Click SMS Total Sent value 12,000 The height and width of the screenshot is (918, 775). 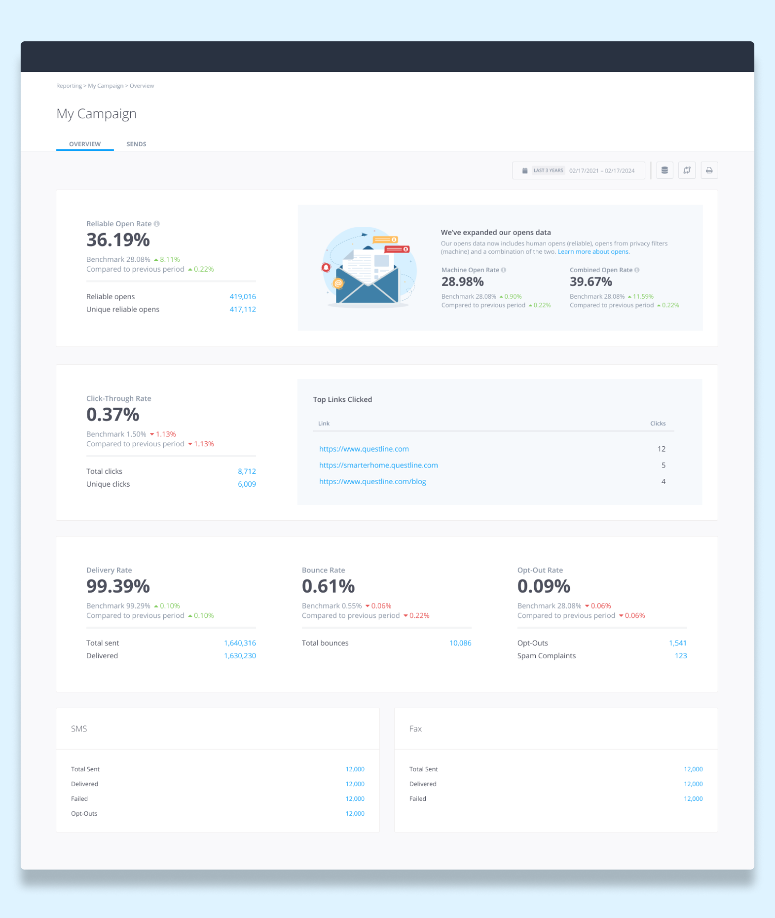pyautogui.click(x=355, y=769)
